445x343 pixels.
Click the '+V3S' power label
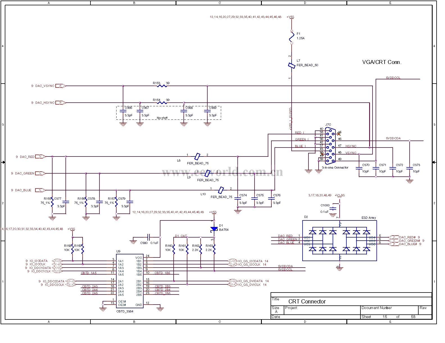pos(71,229)
